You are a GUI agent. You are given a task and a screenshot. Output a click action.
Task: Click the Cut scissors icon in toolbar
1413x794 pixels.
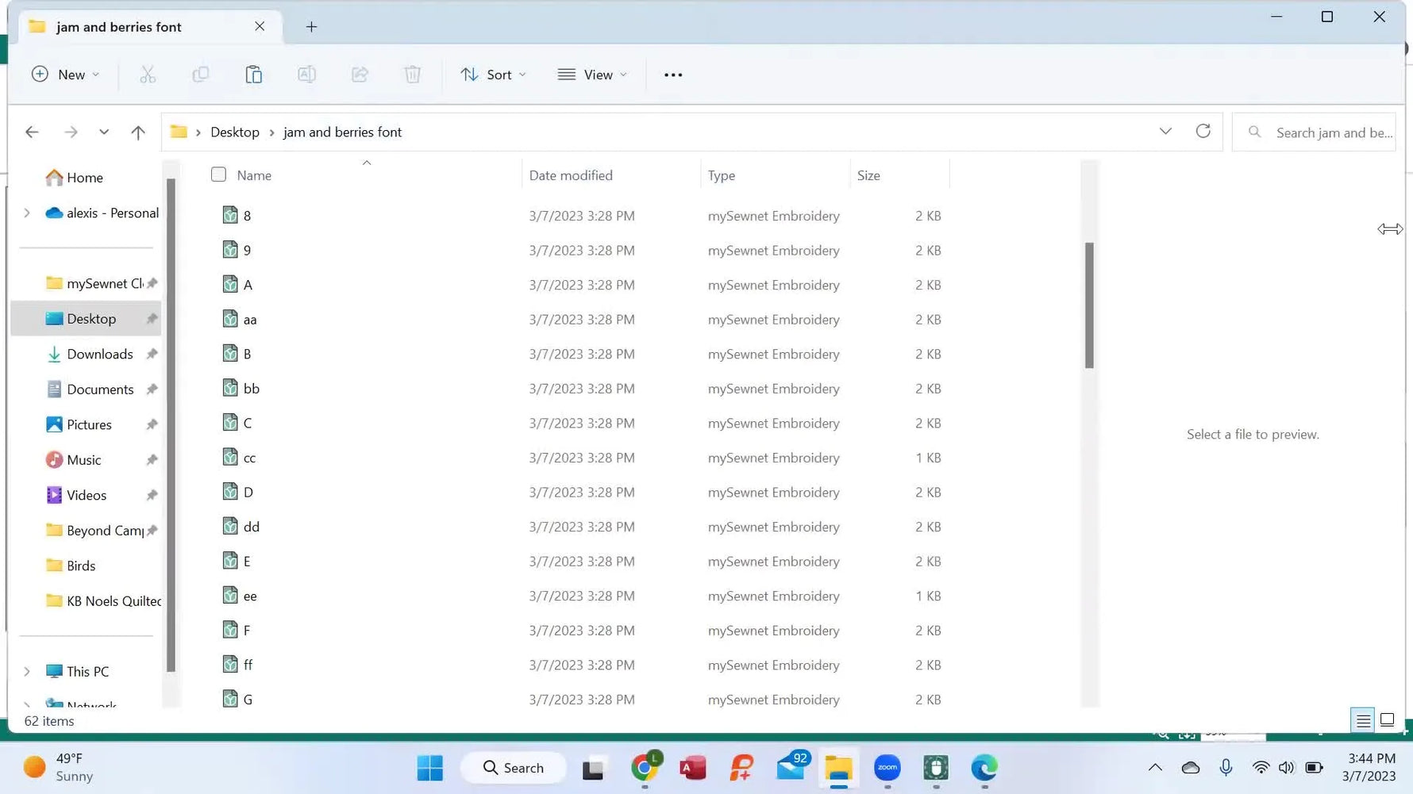click(148, 75)
